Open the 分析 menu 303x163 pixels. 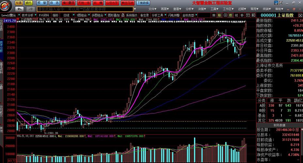(189, 9)
